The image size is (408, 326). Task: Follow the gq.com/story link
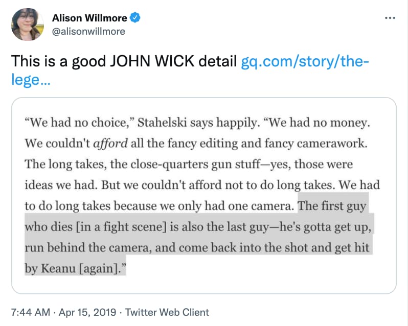coord(304,62)
